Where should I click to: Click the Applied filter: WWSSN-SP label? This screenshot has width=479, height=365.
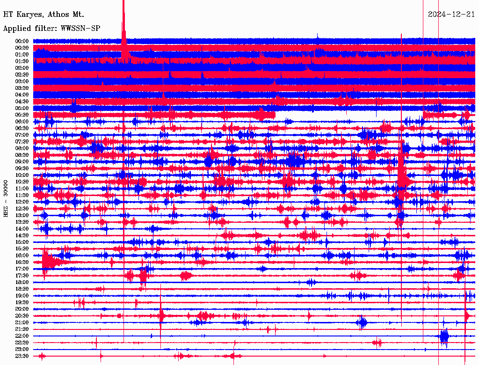tap(51, 28)
